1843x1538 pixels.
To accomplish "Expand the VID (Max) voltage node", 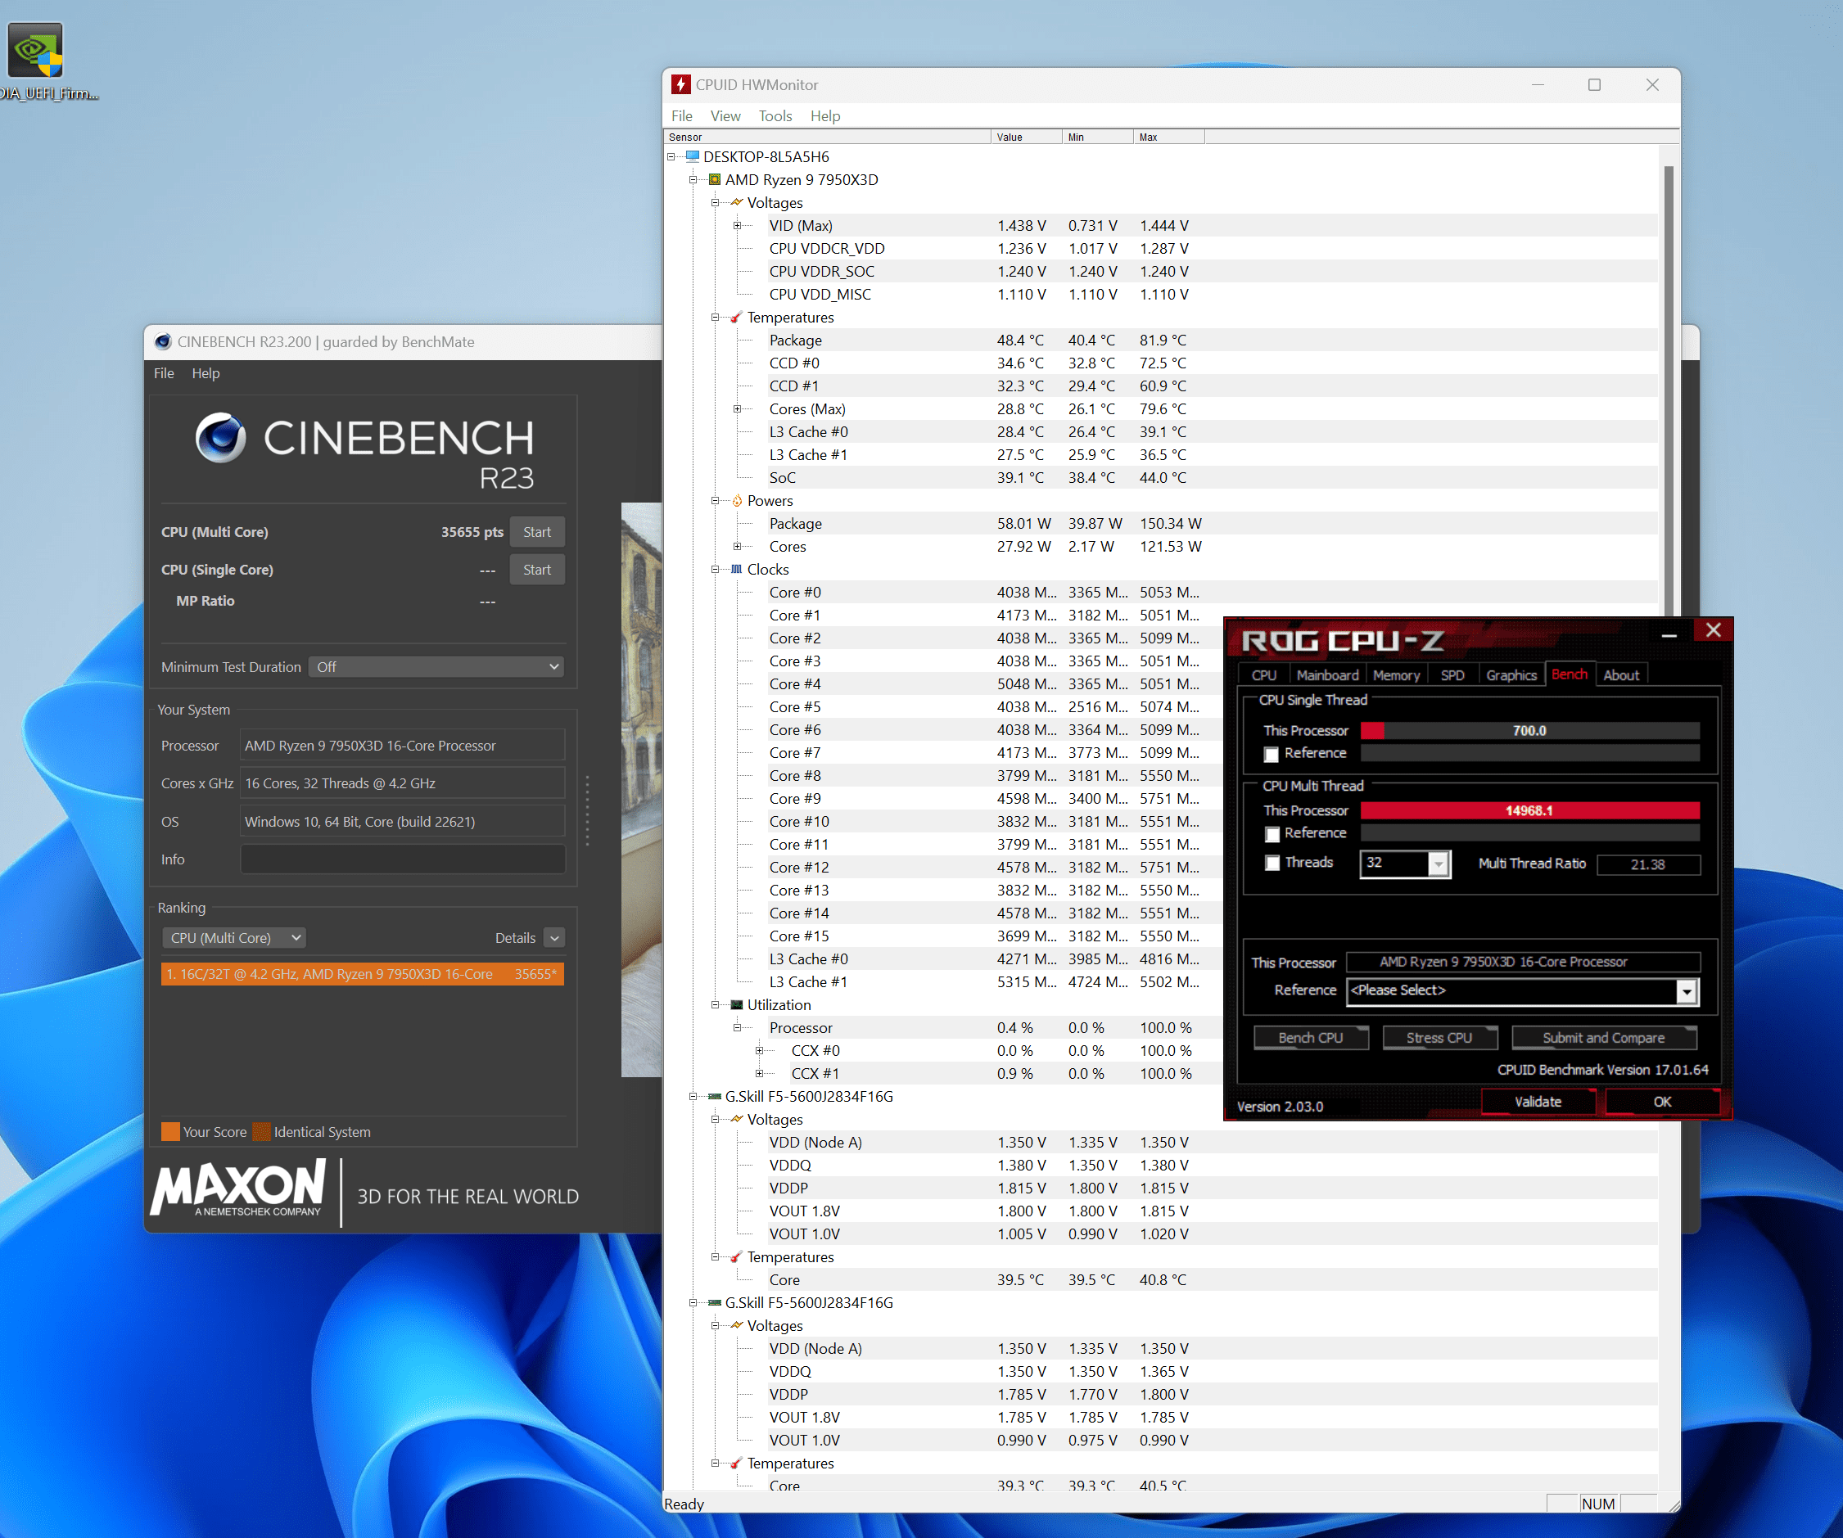I will pyautogui.click(x=737, y=225).
